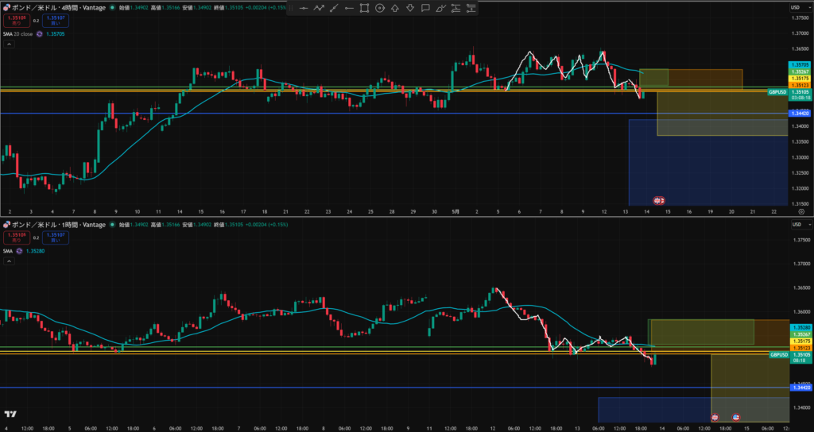The image size is (814, 432).
Task: Select the trend line tool
Action: pos(334,8)
